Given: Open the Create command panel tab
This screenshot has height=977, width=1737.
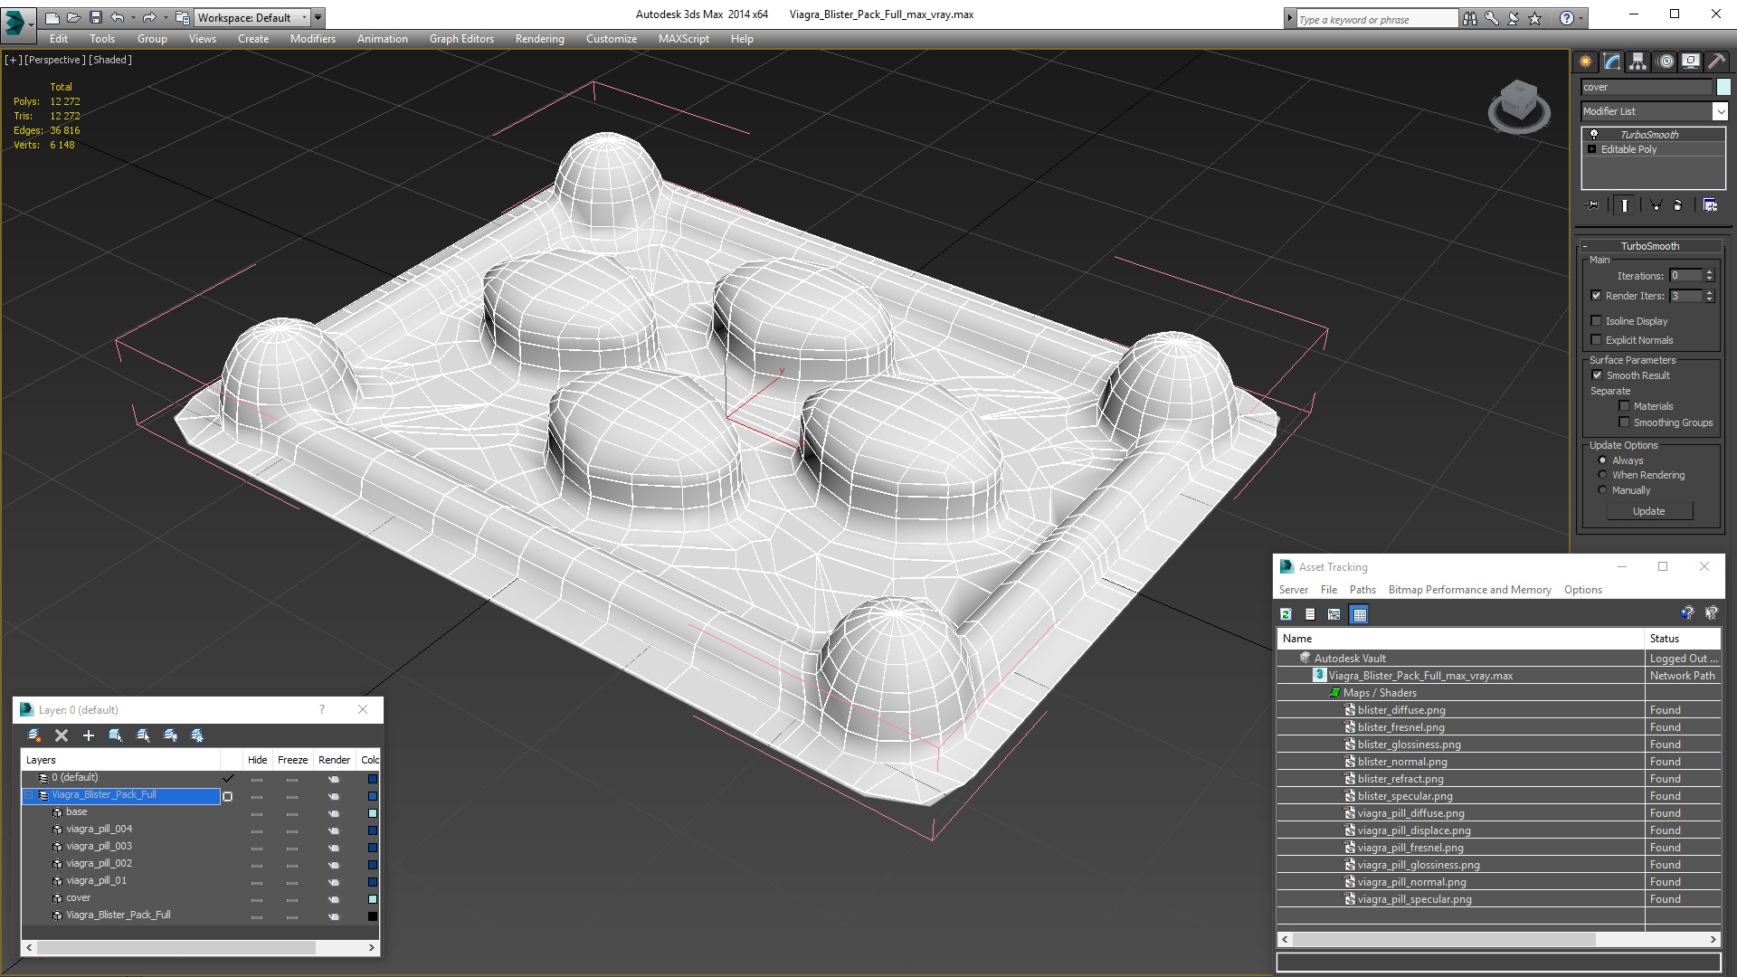Looking at the screenshot, I should (1585, 62).
